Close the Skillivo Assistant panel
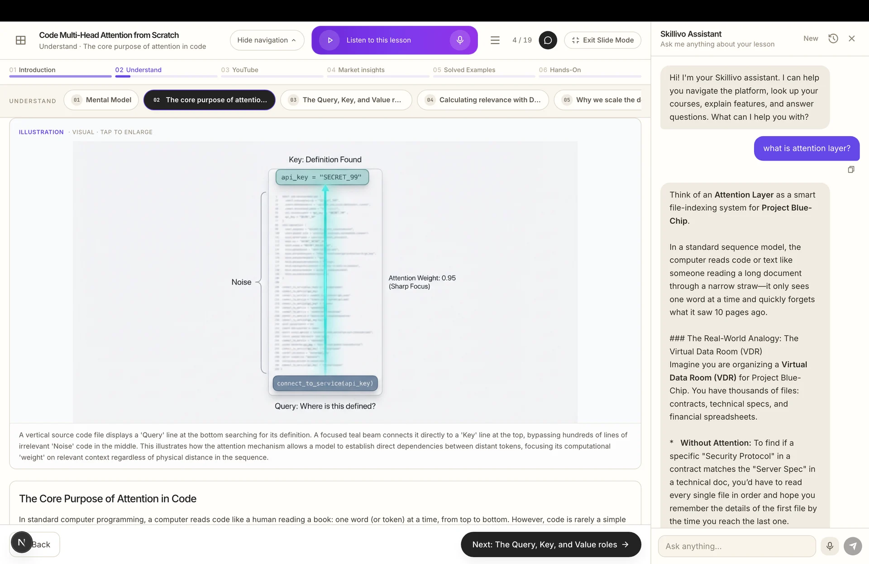The width and height of the screenshot is (869, 564). pyautogui.click(x=852, y=38)
